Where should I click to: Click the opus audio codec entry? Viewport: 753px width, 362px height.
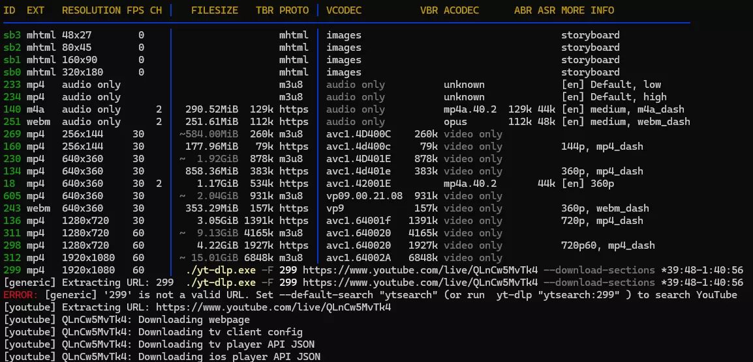click(455, 122)
